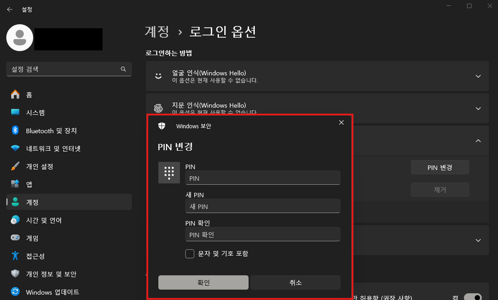Select 게임 in the sidebar
The image size is (498, 300).
pos(69,238)
